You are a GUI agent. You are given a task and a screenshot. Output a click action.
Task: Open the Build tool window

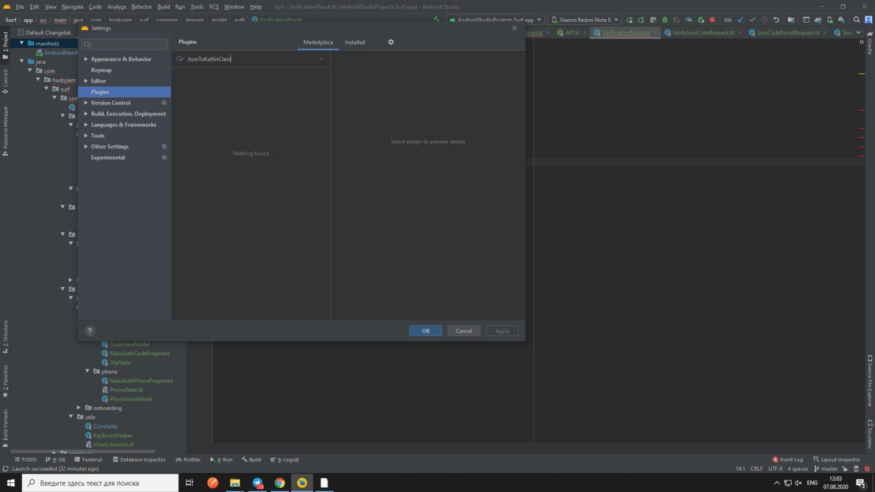coord(251,460)
